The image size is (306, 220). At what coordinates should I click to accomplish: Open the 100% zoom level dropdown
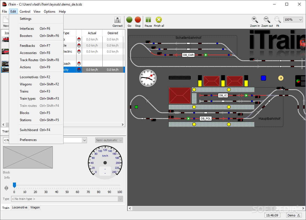click(293, 20)
